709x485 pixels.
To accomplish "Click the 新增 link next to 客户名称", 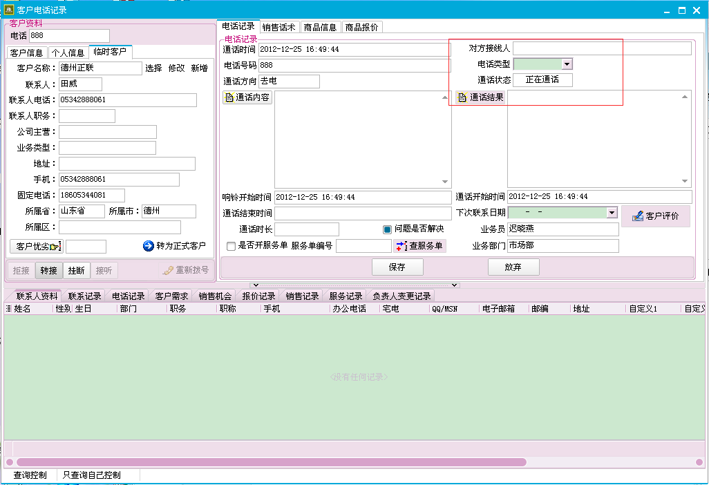I will coord(199,68).
